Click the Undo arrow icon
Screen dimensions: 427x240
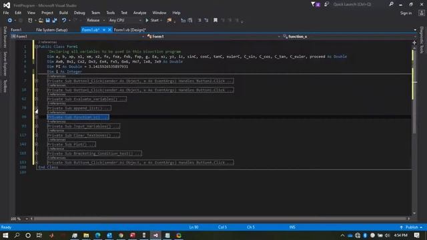pyautogui.click(x=64, y=21)
